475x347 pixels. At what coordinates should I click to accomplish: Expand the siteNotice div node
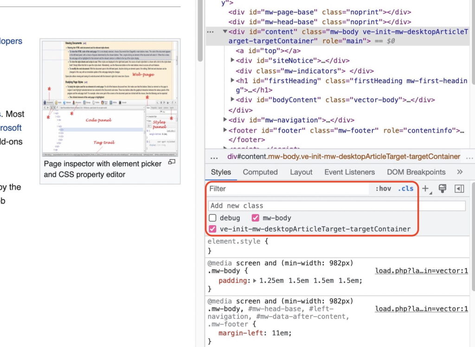coord(232,61)
